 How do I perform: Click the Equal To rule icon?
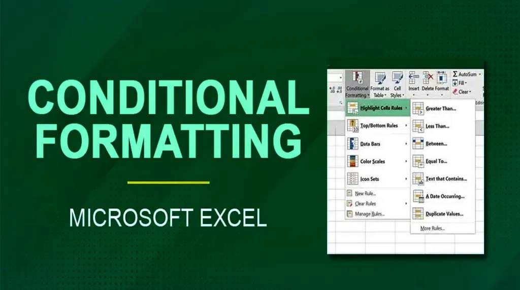pyautogui.click(x=418, y=161)
